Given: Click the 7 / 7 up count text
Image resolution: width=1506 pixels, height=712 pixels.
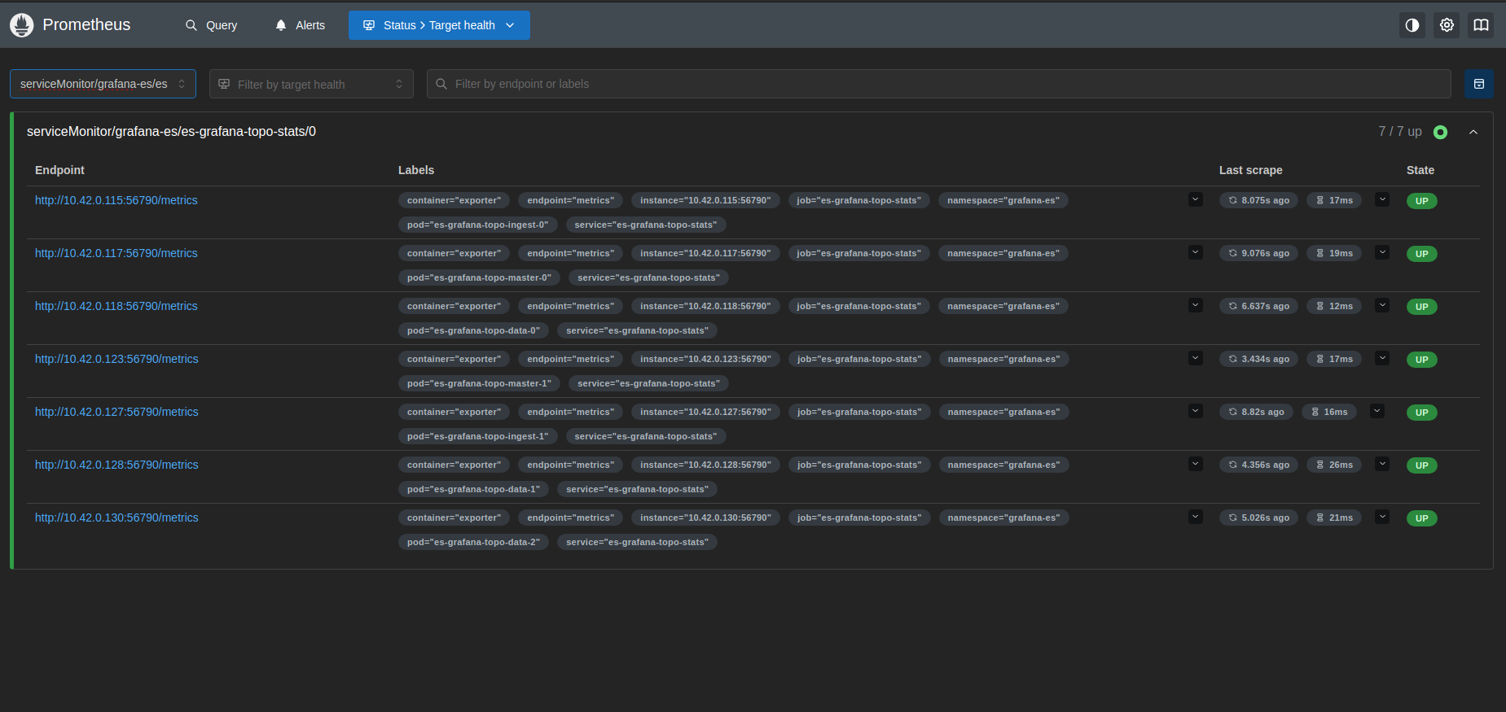Looking at the screenshot, I should pos(1400,132).
